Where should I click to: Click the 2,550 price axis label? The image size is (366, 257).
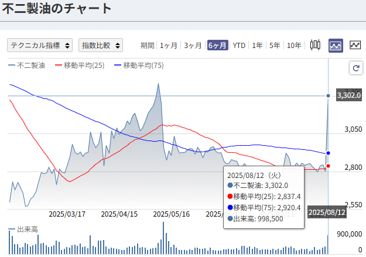coord(353,205)
